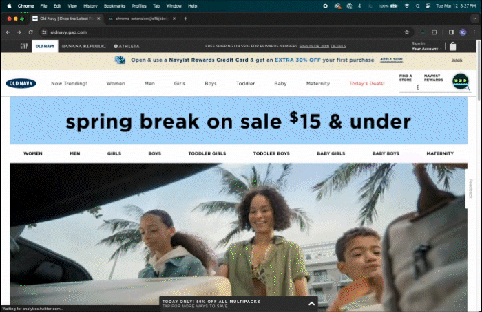Click TODDLER GIRLS sale category
Viewport: 482px width, 312px height.
pyautogui.click(x=207, y=153)
